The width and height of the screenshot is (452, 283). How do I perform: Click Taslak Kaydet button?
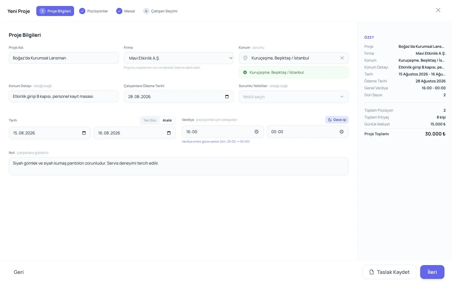point(389,272)
